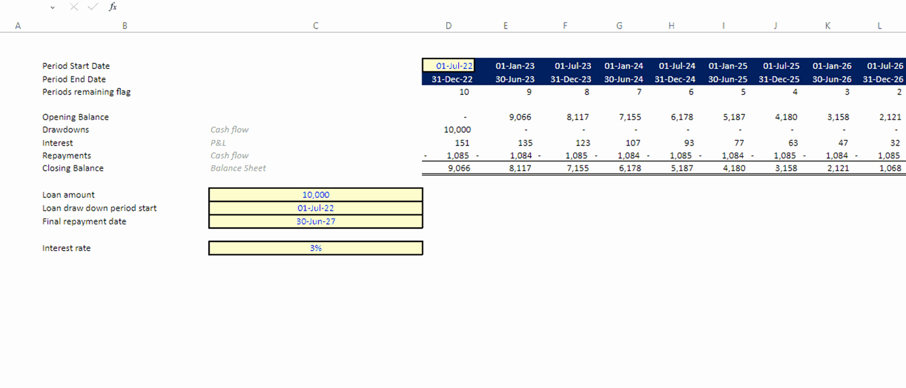906x388 pixels.
Task: Click the 01-Jan-24 period header cell
Action: pyautogui.click(x=623, y=66)
